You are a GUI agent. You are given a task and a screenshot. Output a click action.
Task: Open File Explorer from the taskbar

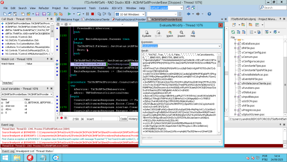pos(17,158)
